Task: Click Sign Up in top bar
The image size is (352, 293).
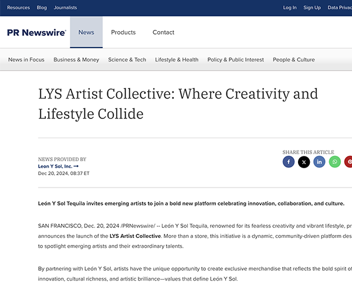Action: click(x=312, y=8)
